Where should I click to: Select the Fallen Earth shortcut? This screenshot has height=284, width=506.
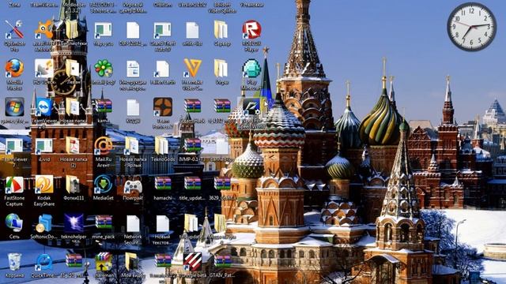point(163,69)
